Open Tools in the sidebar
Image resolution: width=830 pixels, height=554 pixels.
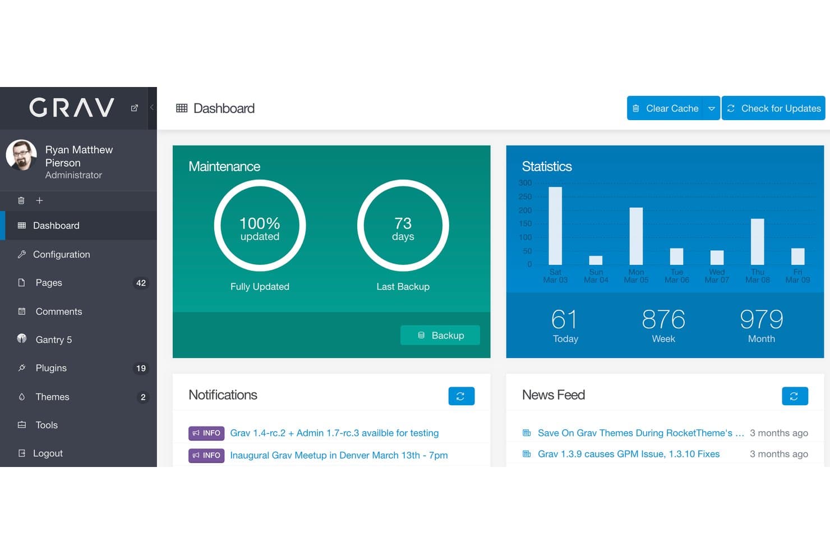(x=79, y=425)
